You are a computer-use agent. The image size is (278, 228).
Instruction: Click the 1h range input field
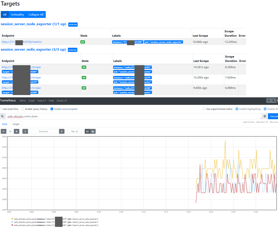coord(10,132)
